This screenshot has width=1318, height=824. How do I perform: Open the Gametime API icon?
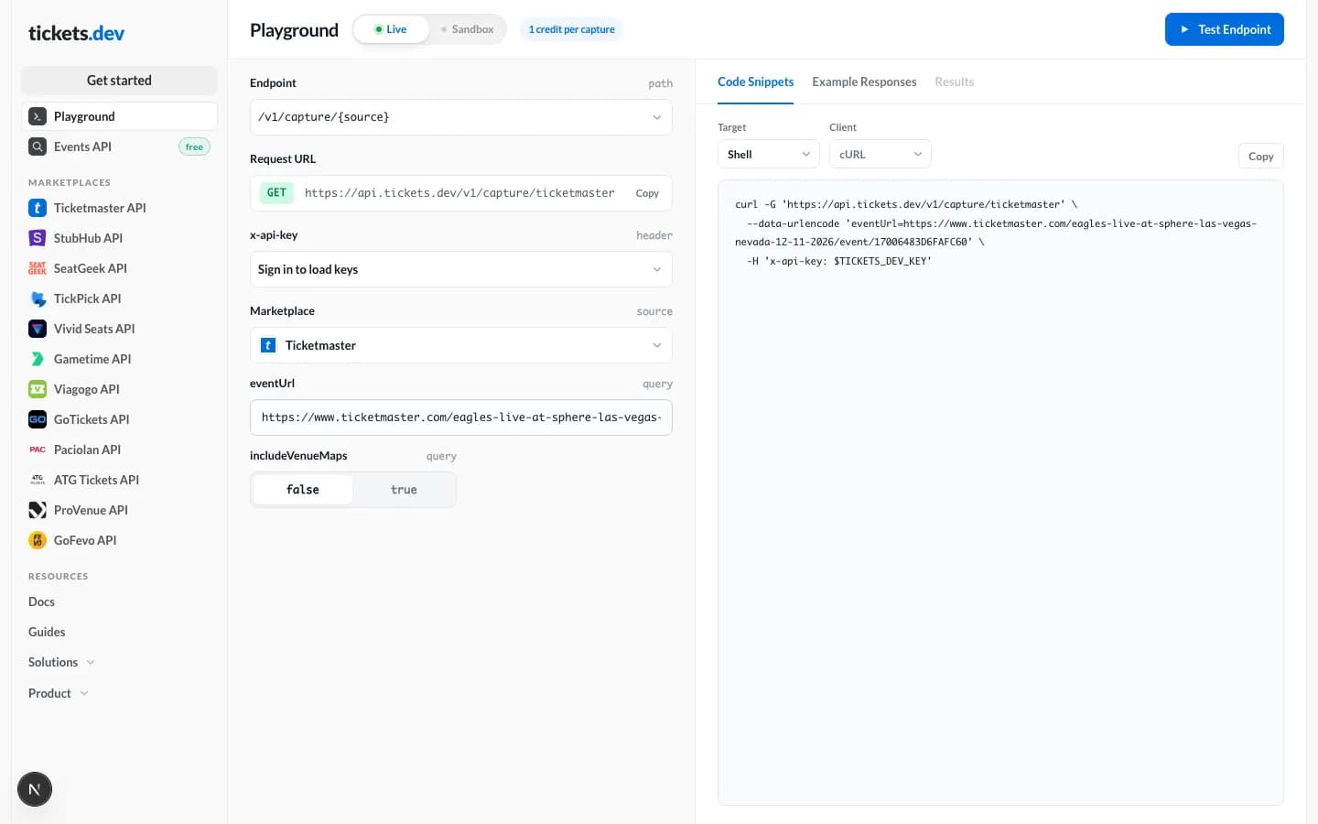click(38, 359)
